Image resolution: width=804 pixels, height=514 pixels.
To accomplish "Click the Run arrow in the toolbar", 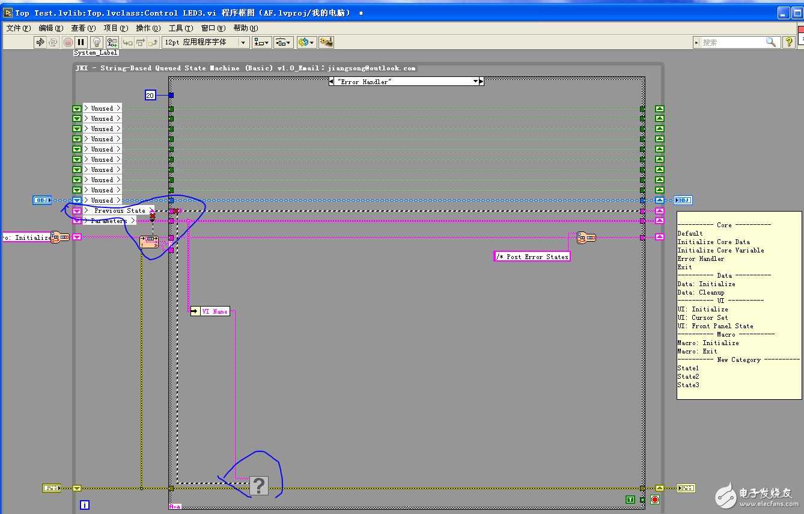I will 40,42.
